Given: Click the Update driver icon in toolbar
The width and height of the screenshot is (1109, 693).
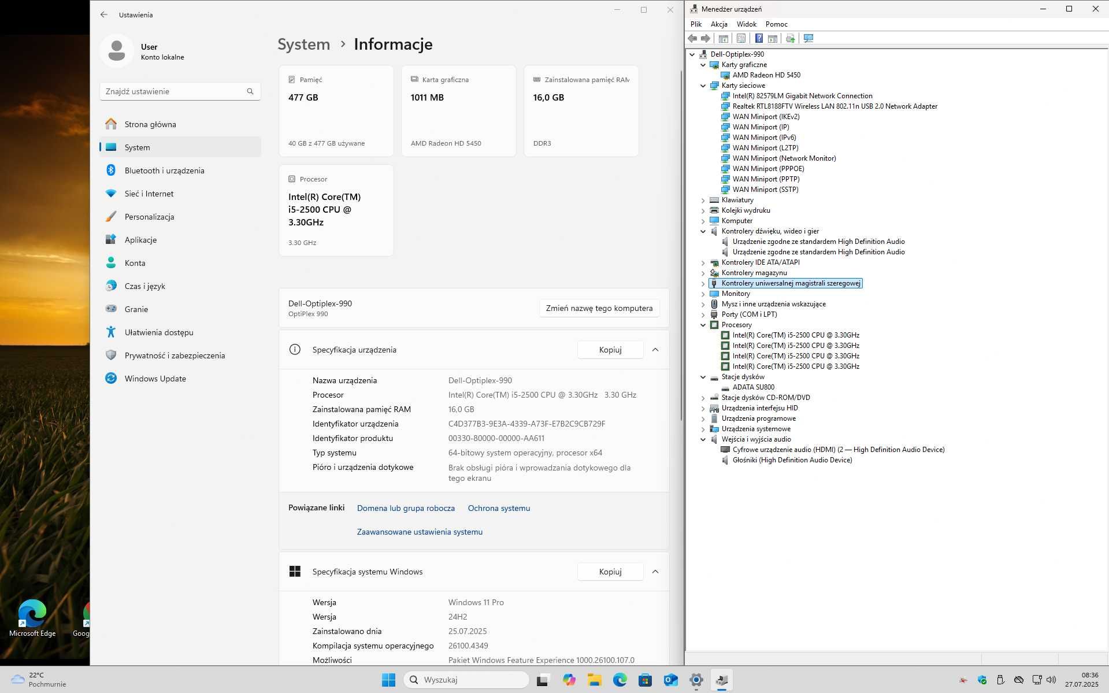Looking at the screenshot, I should click(790, 38).
